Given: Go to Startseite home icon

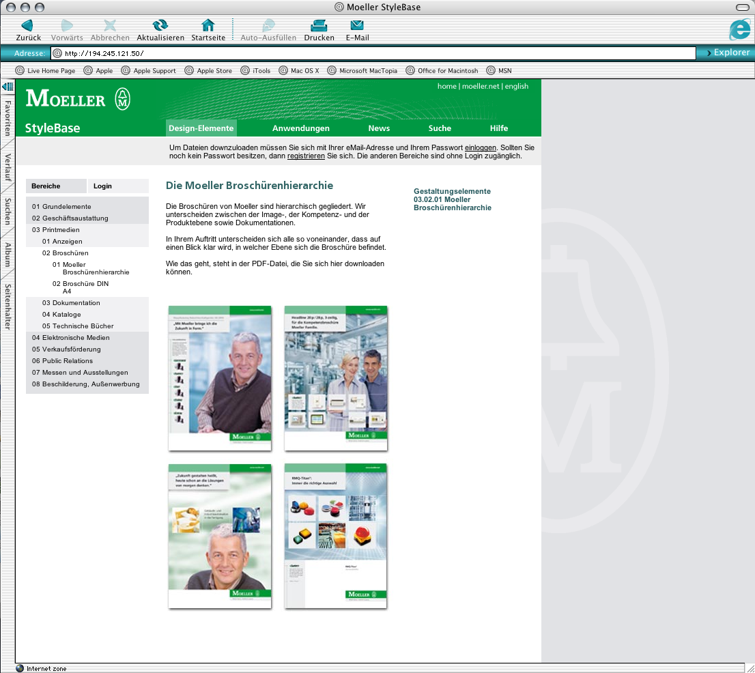Looking at the screenshot, I should pyautogui.click(x=208, y=26).
